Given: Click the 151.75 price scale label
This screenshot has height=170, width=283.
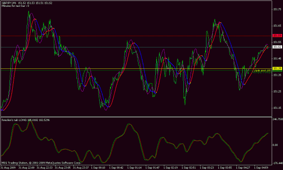Looking at the screenshot, I should pos(277,10).
